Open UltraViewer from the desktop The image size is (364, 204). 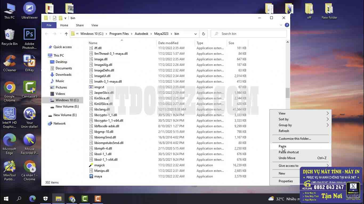[x=29, y=8]
